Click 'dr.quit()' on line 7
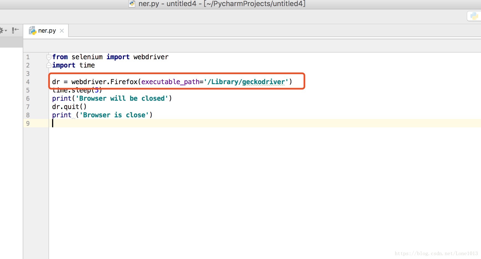Image resolution: width=481 pixels, height=259 pixels. click(x=69, y=107)
